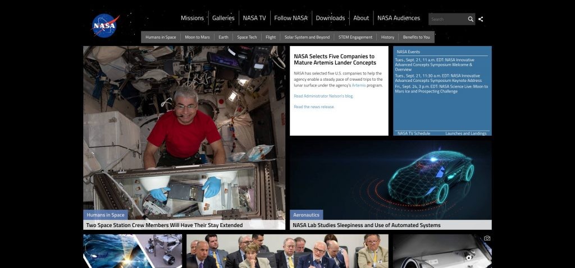The height and width of the screenshot is (268, 575).
Task: Open Read the news release link
Action: click(x=314, y=107)
